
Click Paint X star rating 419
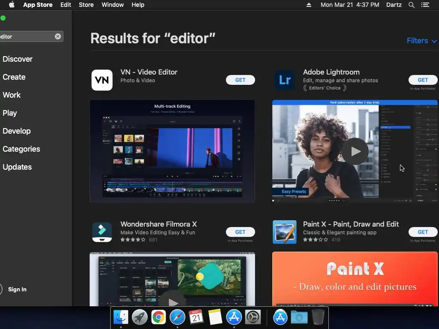click(x=322, y=240)
